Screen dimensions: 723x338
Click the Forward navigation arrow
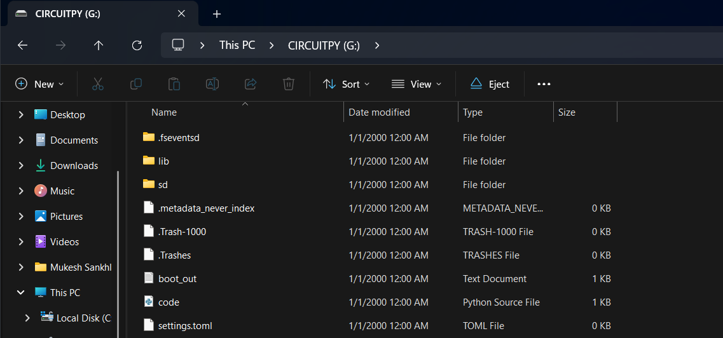click(x=60, y=45)
